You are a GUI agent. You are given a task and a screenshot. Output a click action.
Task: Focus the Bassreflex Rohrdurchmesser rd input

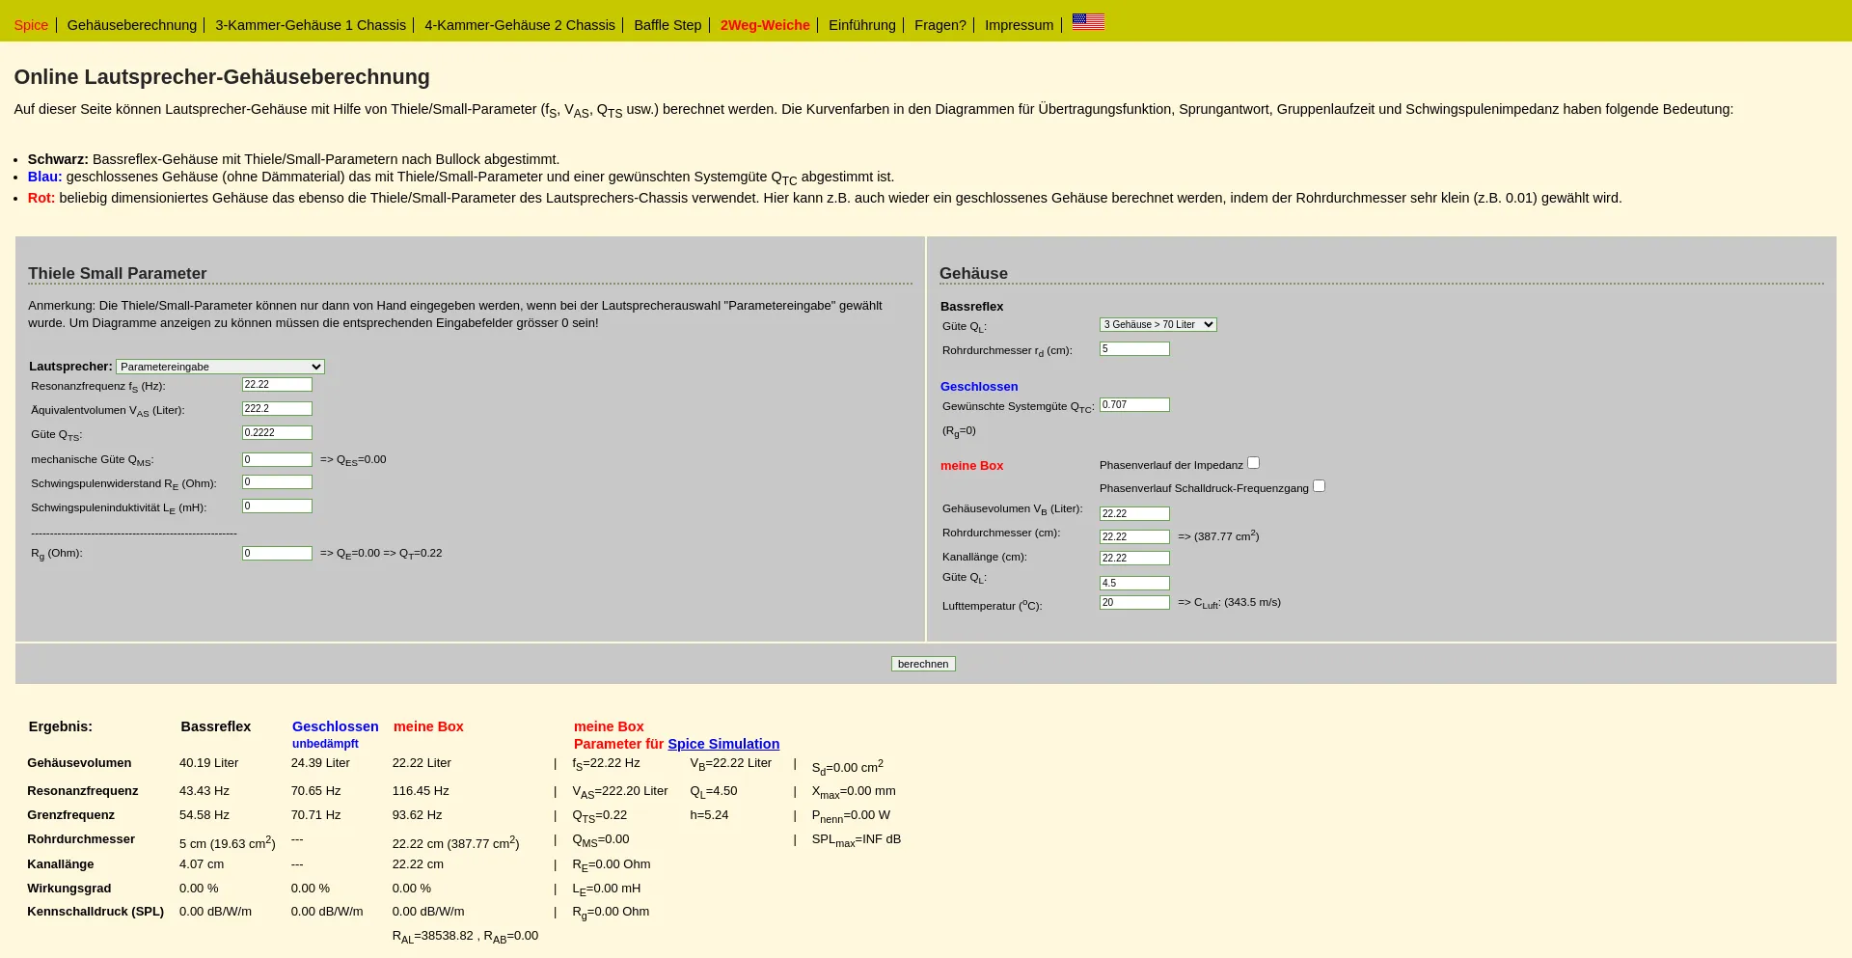1134,349
